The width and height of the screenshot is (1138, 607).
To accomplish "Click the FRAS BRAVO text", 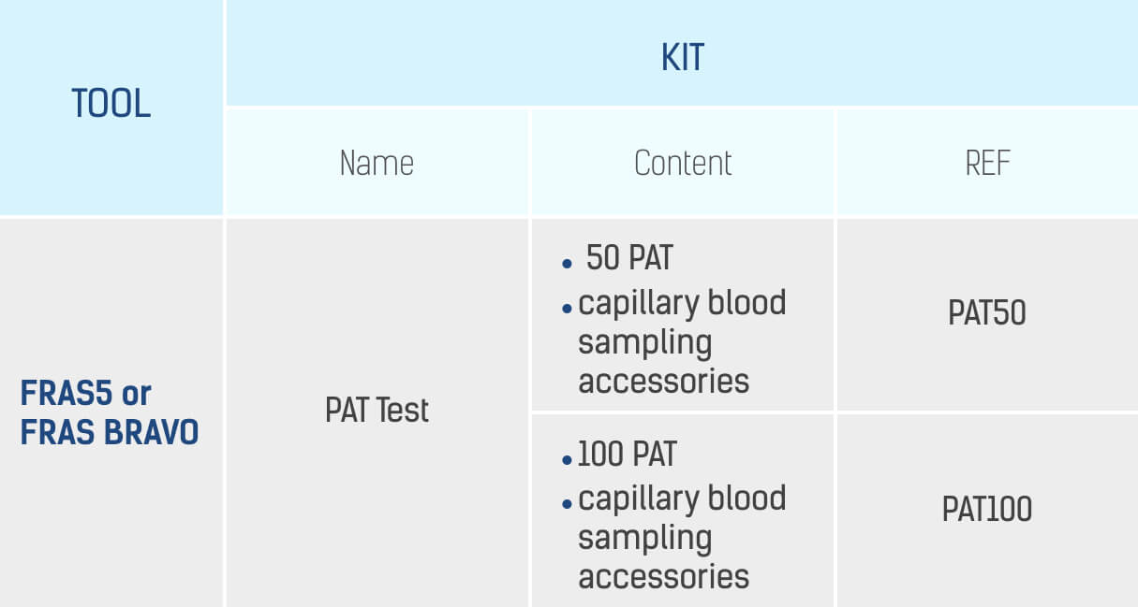I will 110,433.
